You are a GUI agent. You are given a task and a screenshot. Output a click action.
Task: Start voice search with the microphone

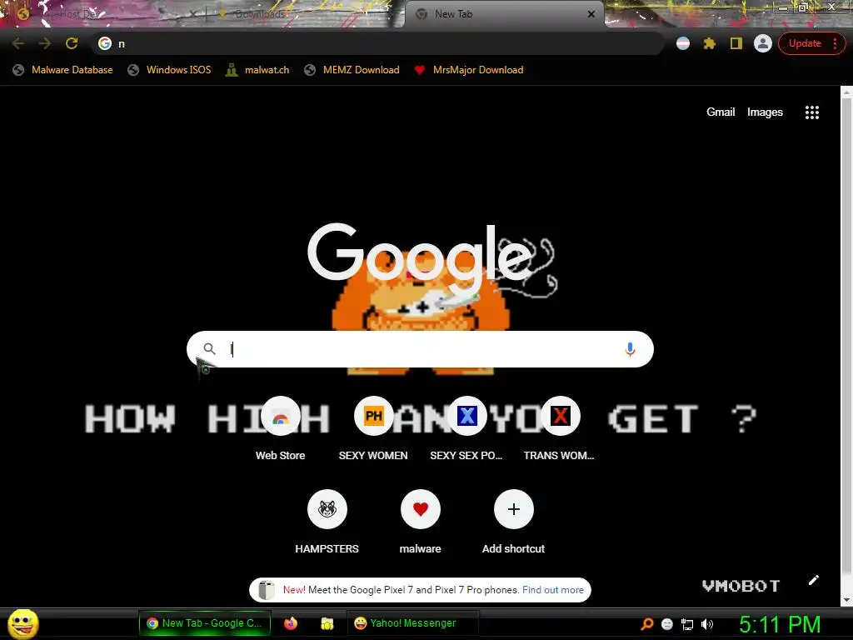click(x=630, y=349)
